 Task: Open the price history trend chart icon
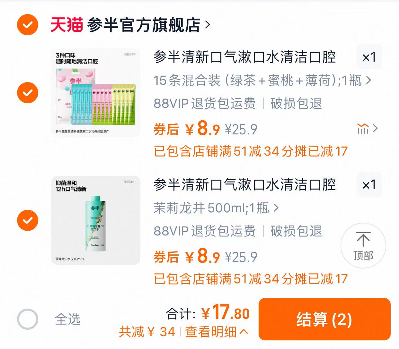coord(363,129)
